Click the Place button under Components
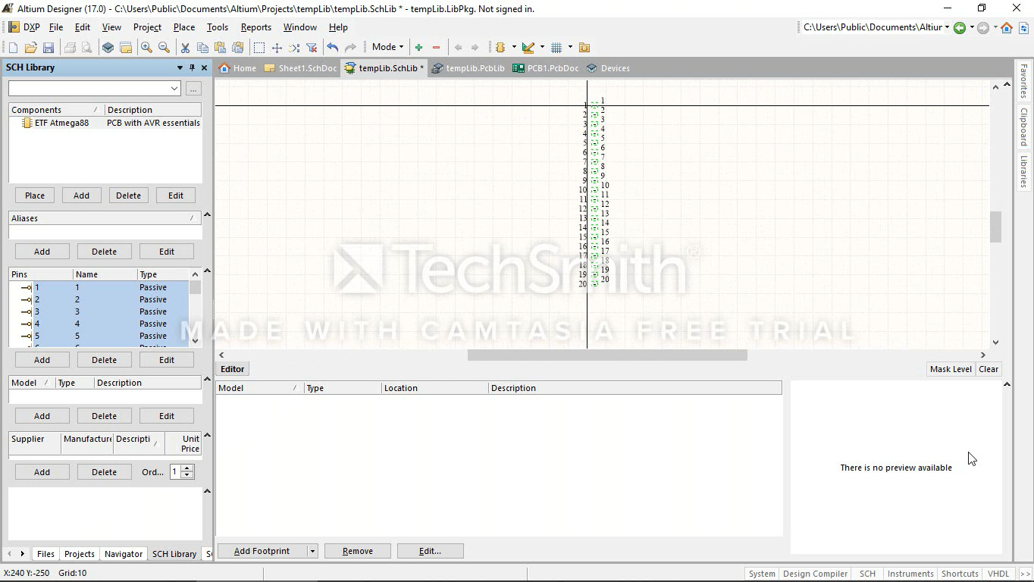Viewport: 1034px width, 582px height. (35, 196)
